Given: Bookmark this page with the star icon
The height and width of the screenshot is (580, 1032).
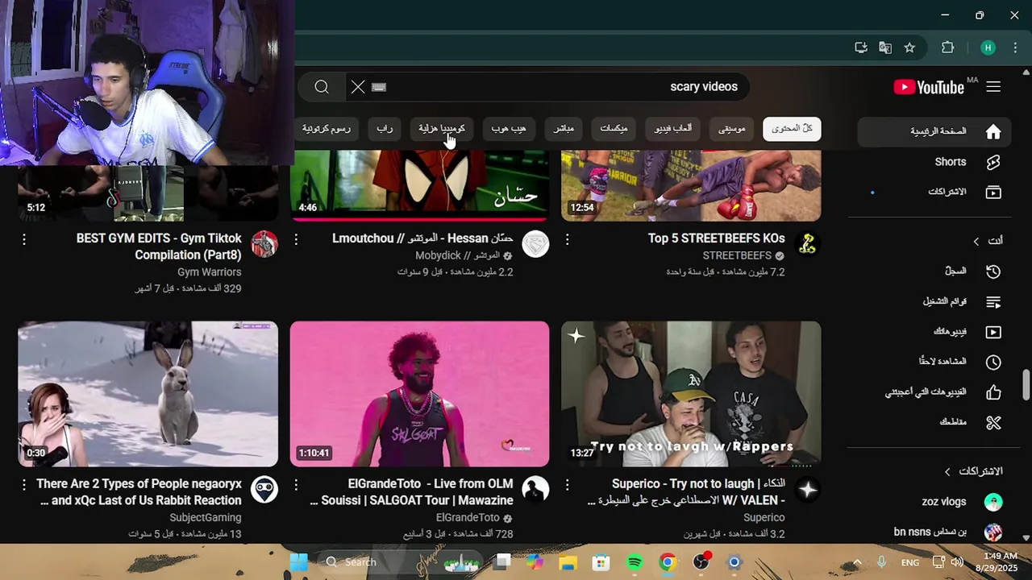Looking at the screenshot, I should pos(909,48).
